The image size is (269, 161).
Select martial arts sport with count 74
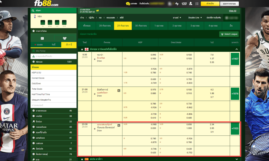53,154
